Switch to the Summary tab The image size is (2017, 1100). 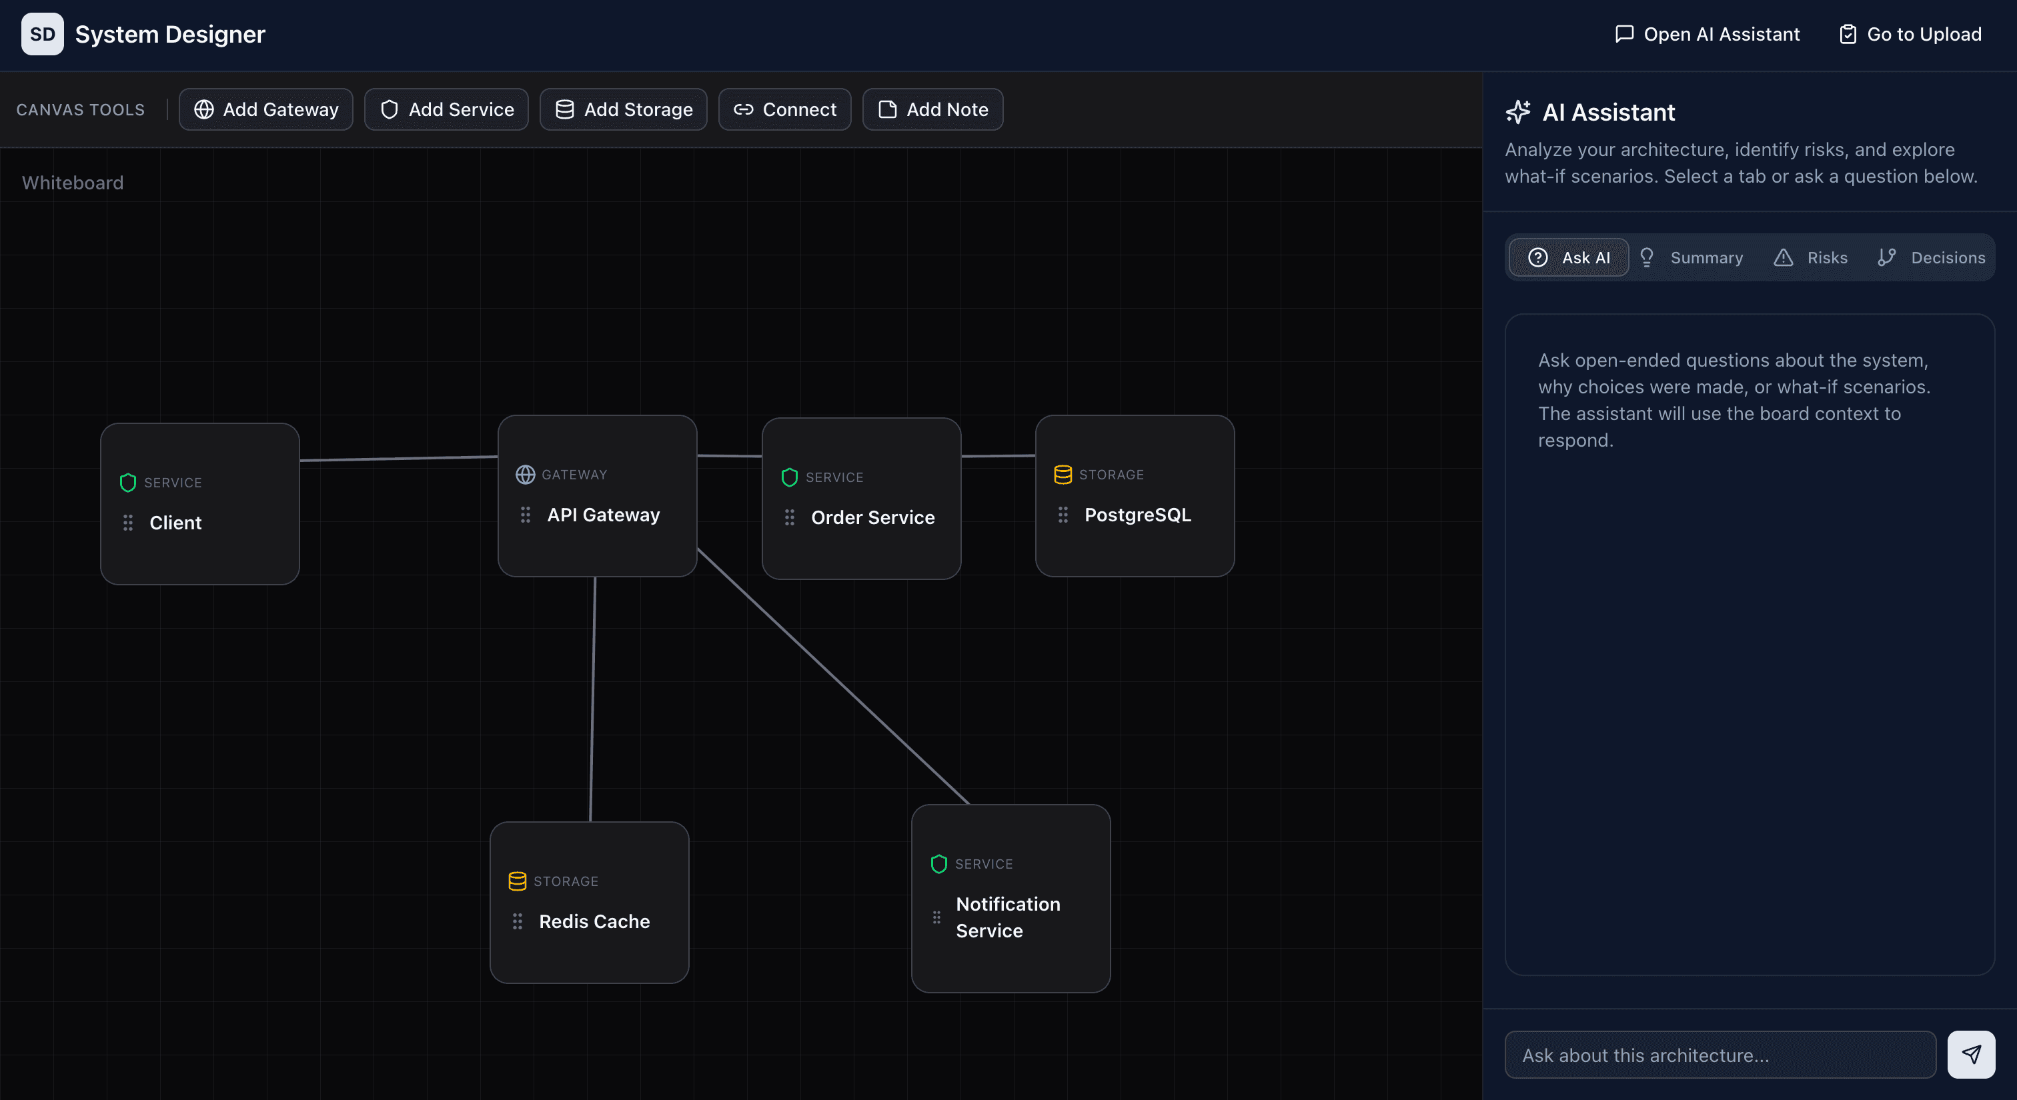[1707, 257]
